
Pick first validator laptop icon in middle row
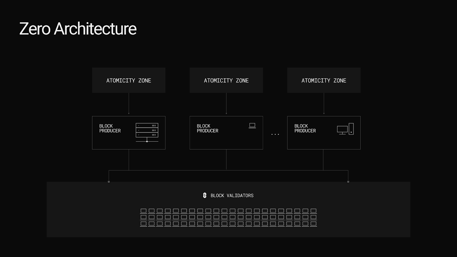click(143, 217)
